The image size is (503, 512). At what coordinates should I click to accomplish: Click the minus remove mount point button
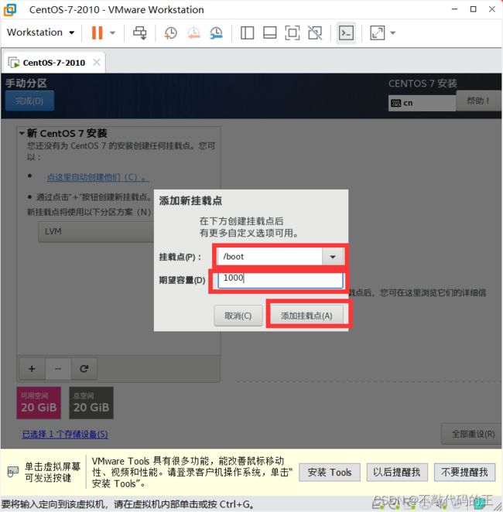(x=58, y=369)
